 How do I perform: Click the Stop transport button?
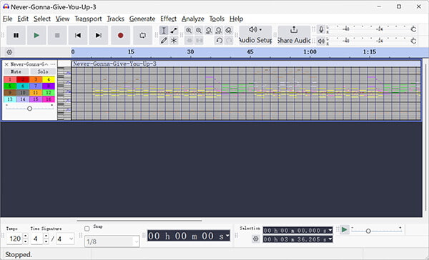pyautogui.click(x=57, y=35)
